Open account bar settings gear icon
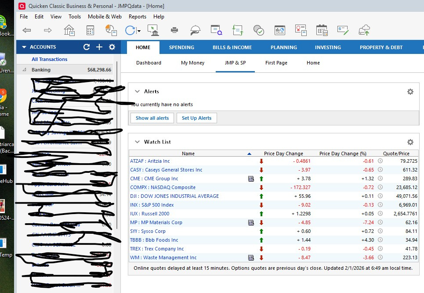This screenshot has height=293, width=424. coord(112,47)
